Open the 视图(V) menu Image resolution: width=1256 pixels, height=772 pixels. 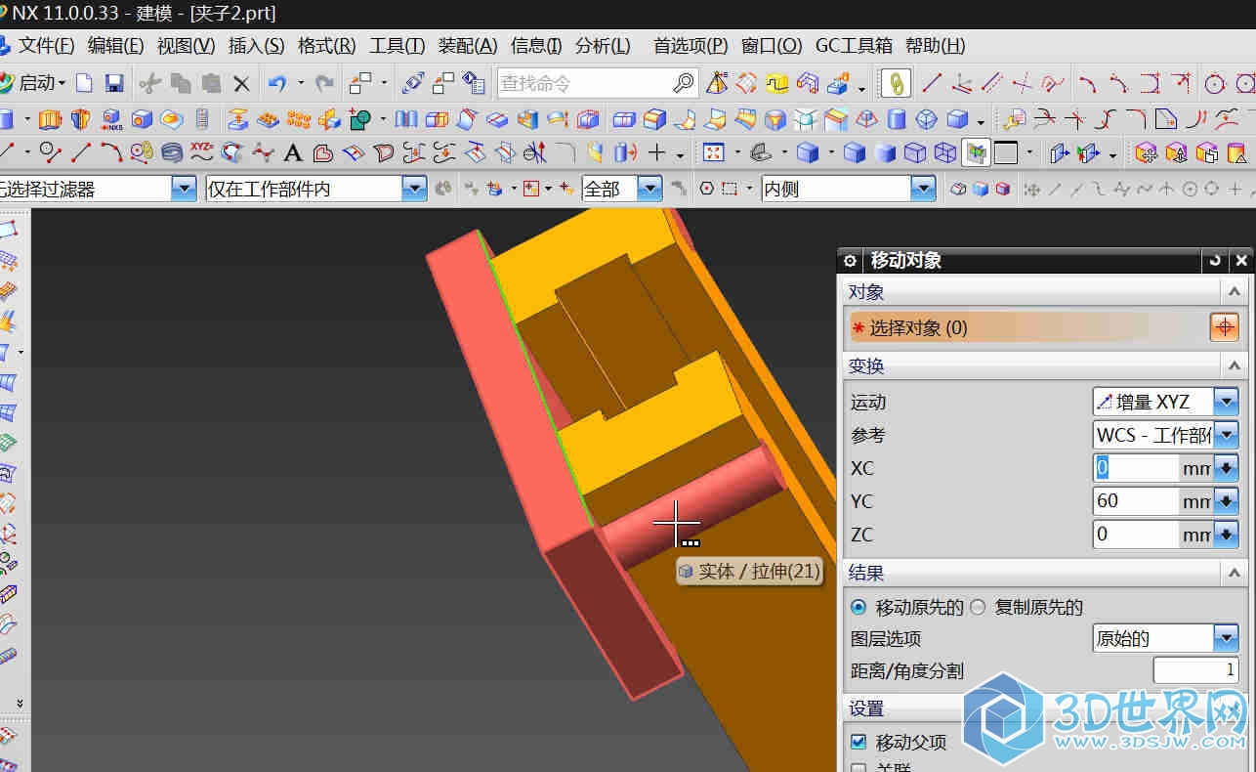[186, 46]
